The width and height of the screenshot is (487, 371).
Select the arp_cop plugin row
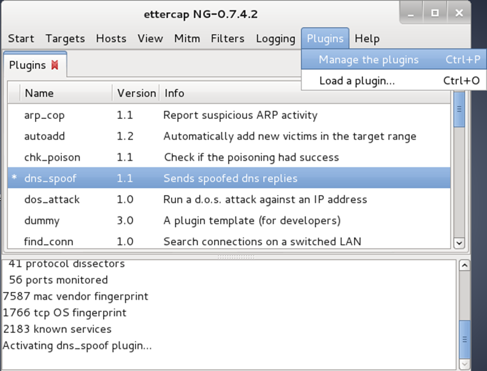(229, 115)
